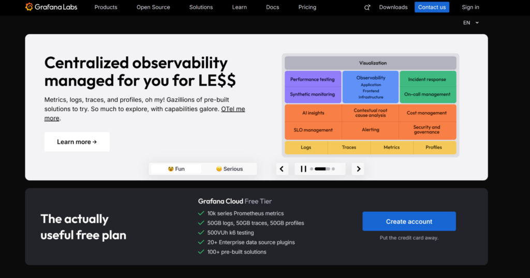Click '20+ Enterprise data source plugins' text

click(x=251, y=242)
